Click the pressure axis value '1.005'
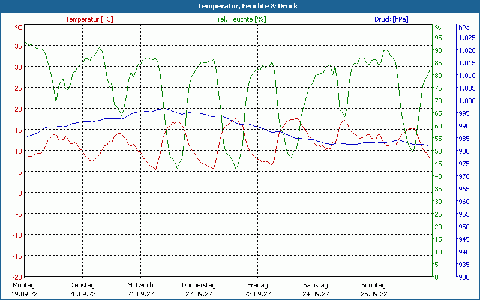Image resolution: width=480 pixels, height=300 pixels. pyautogui.click(x=467, y=88)
